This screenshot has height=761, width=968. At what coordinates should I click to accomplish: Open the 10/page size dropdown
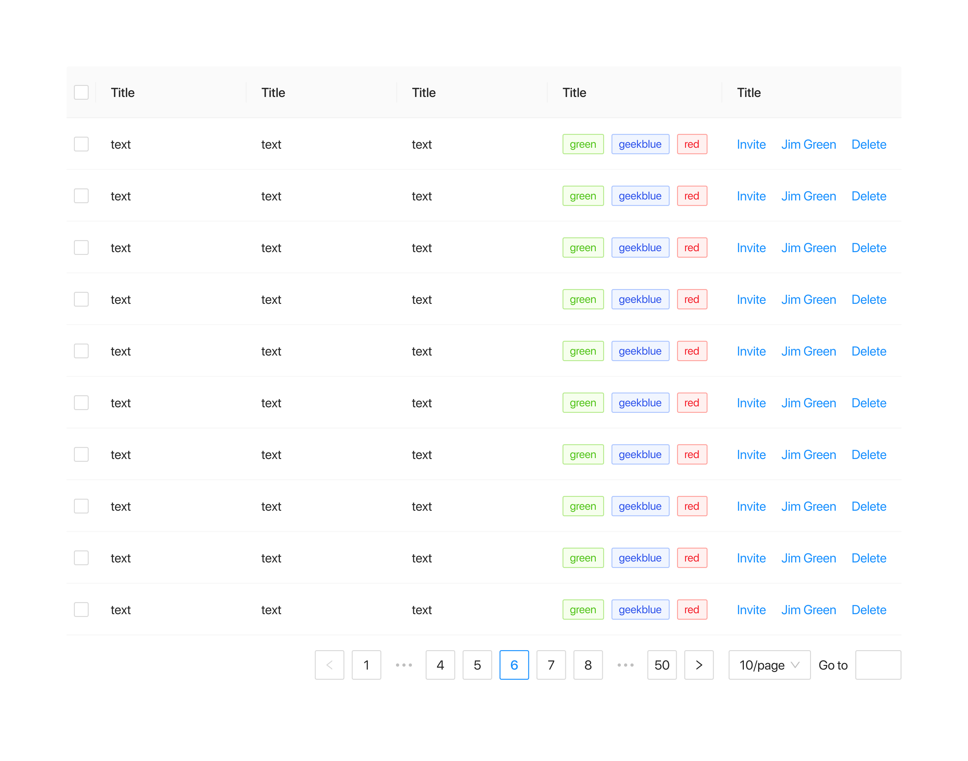point(769,665)
